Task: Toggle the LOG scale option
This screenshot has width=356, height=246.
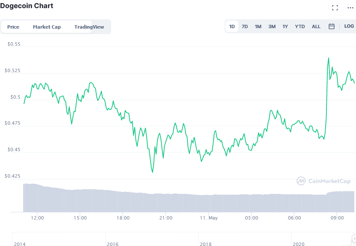Action: tap(349, 26)
